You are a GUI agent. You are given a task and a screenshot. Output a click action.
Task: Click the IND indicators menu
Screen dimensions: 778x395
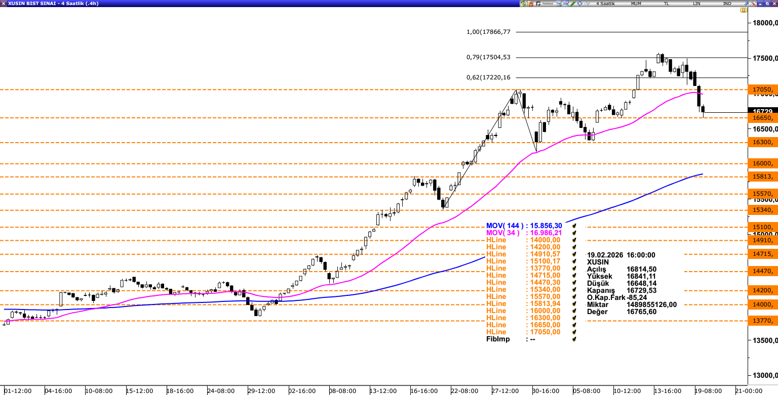click(x=727, y=4)
